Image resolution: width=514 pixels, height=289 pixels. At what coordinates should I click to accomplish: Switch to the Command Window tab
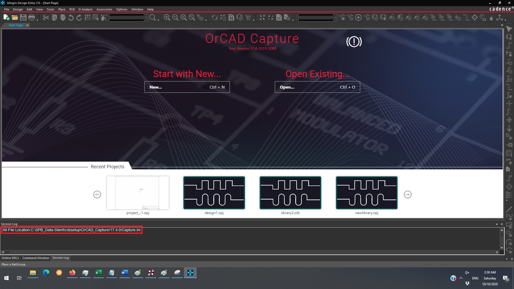(x=36, y=258)
